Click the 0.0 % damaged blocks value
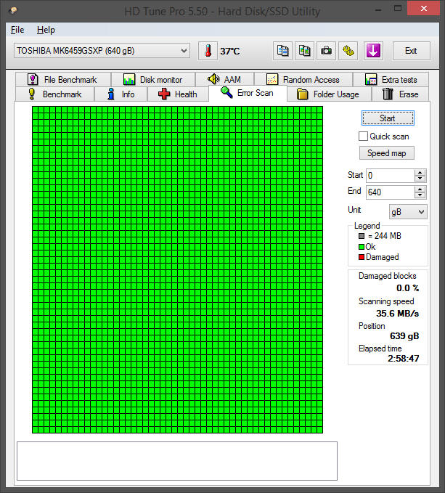This screenshot has width=445, height=493. coord(407,288)
